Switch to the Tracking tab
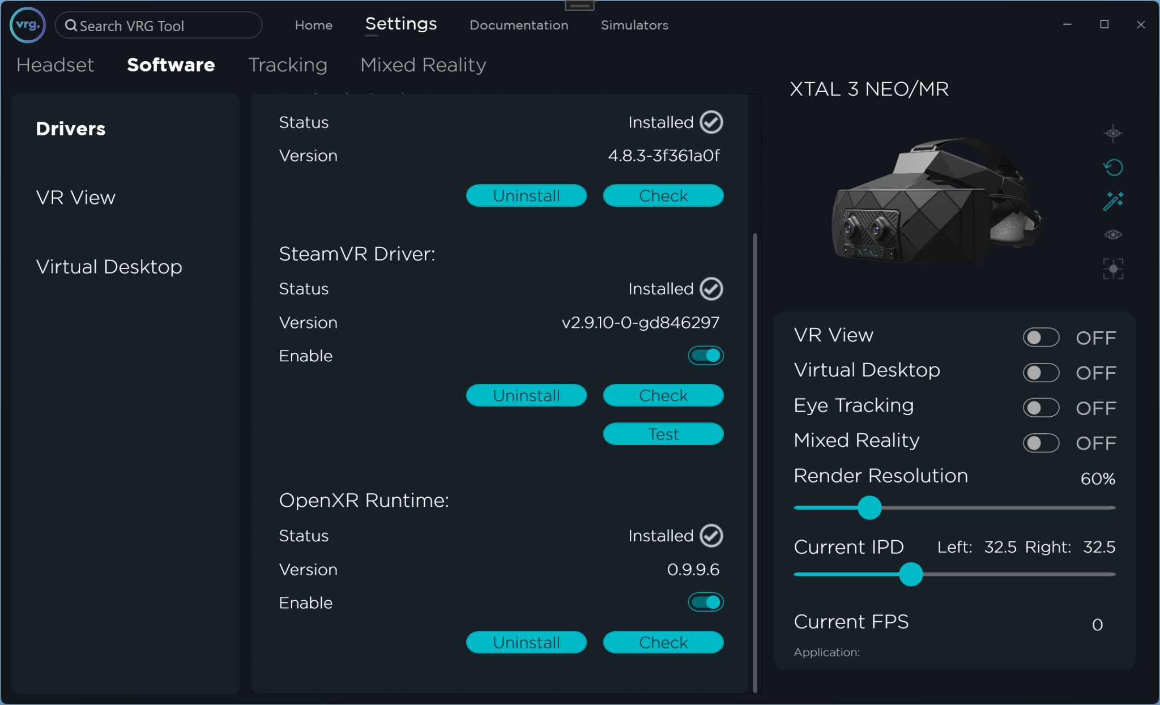 [x=287, y=65]
